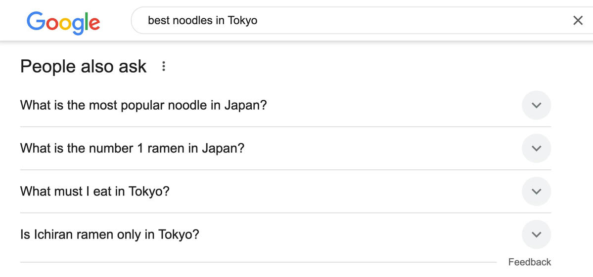Click the word Tokyo in the search query

point(242,20)
